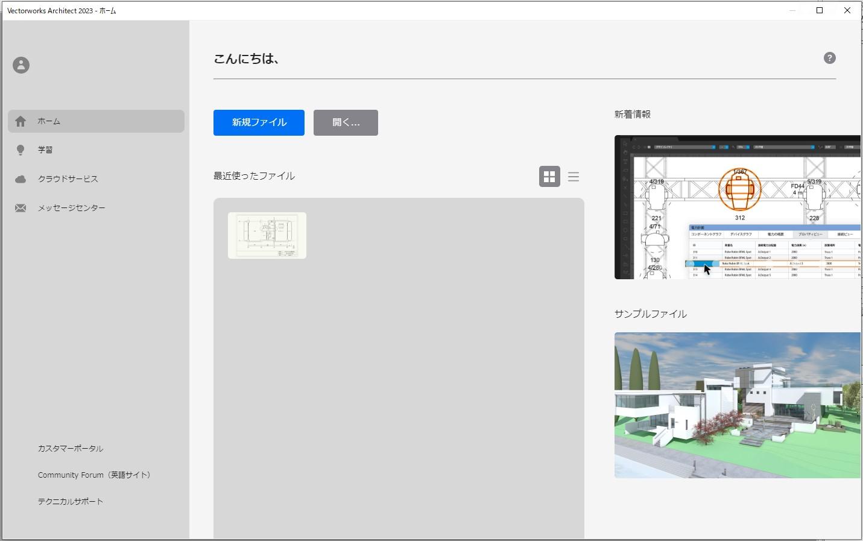This screenshot has width=863, height=541.
Task: Open the recent floor plan file thumbnail
Action: click(x=267, y=235)
